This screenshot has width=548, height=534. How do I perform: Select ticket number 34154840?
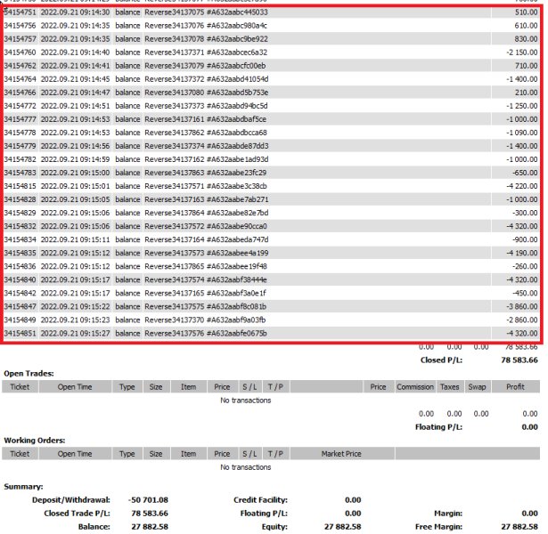pos(20,279)
